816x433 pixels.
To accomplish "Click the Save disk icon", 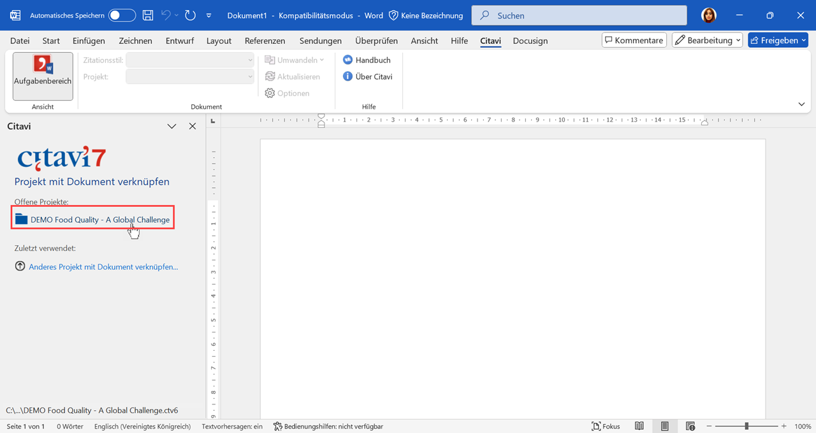I will [147, 15].
